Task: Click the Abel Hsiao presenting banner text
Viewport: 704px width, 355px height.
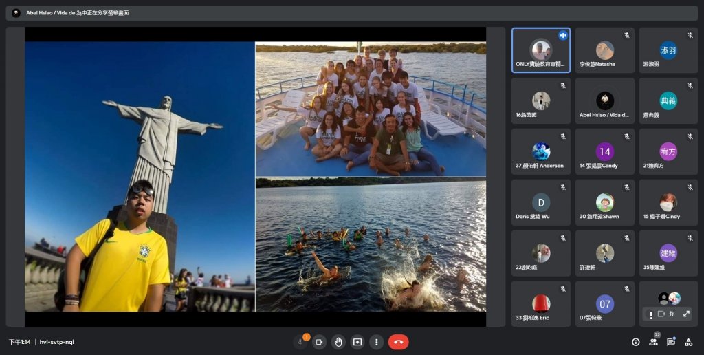Action: (77, 13)
